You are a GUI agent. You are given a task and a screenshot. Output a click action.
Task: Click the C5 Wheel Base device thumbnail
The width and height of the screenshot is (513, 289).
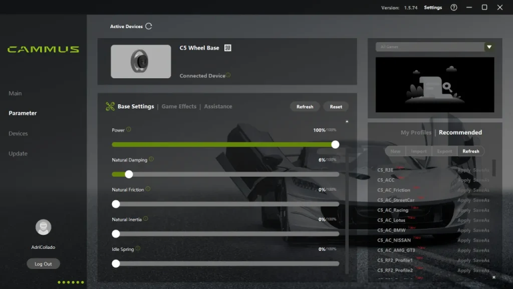click(141, 62)
